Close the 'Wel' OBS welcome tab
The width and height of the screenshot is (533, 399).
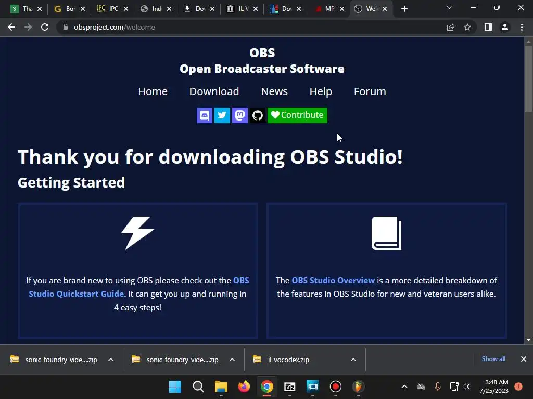pos(385,9)
